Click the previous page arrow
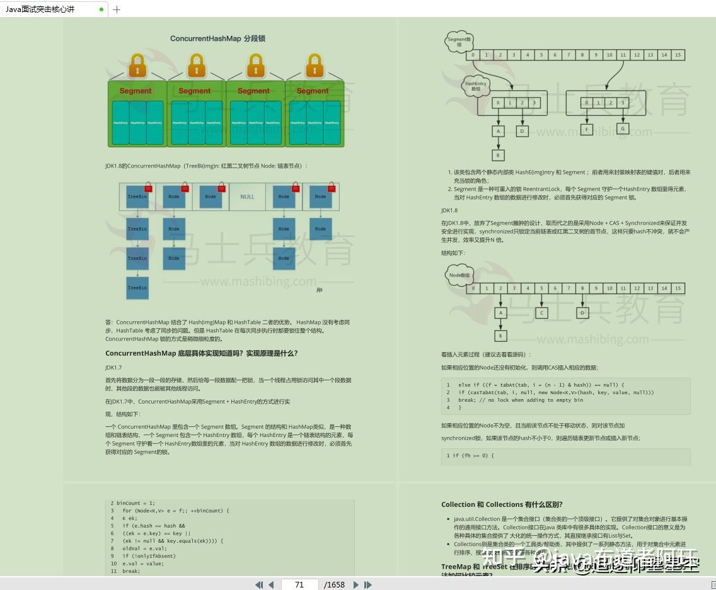The width and height of the screenshot is (716, 590). point(271,584)
